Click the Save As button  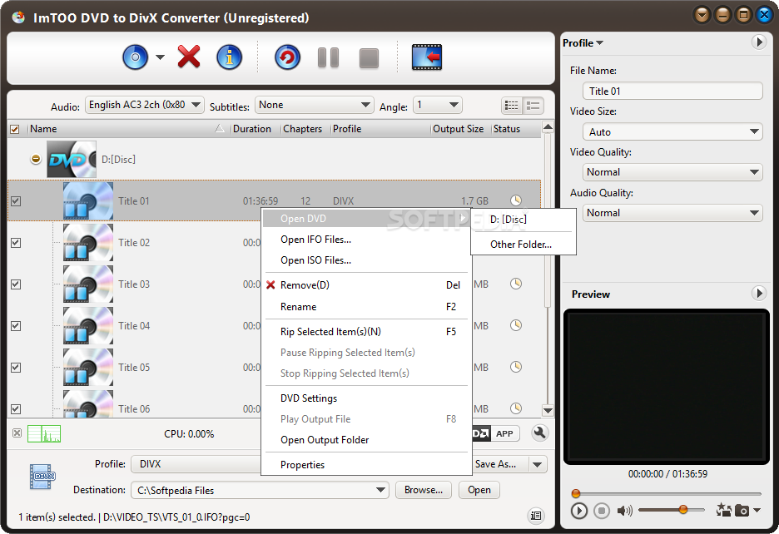tap(499, 464)
